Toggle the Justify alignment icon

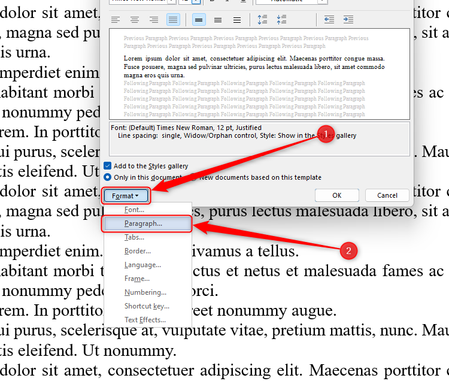pyautogui.click(x=173, y=20)
